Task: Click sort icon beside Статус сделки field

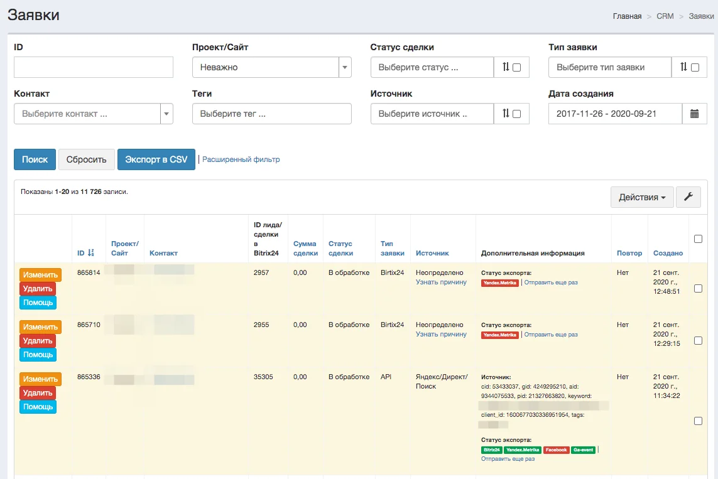Action: click(x=506, y=67)
